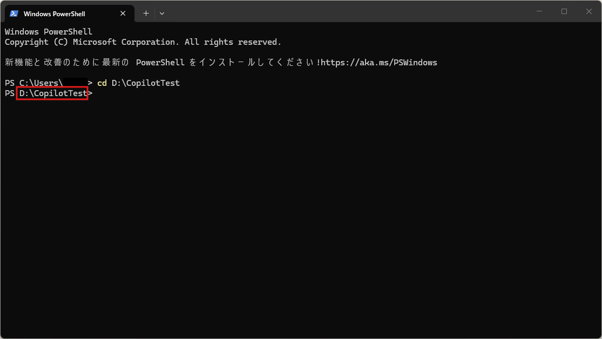This screenshot has width=602, height=339.
Task: Maximize the terminal window
Action: coord(564,11)
